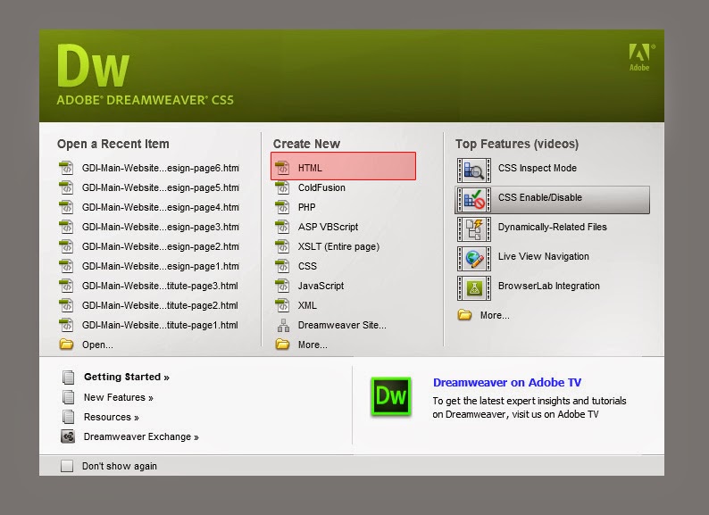Screen dimensions: 709x515
Task: Click the BrowserLab Integration video icon
Action: (474, 288)
